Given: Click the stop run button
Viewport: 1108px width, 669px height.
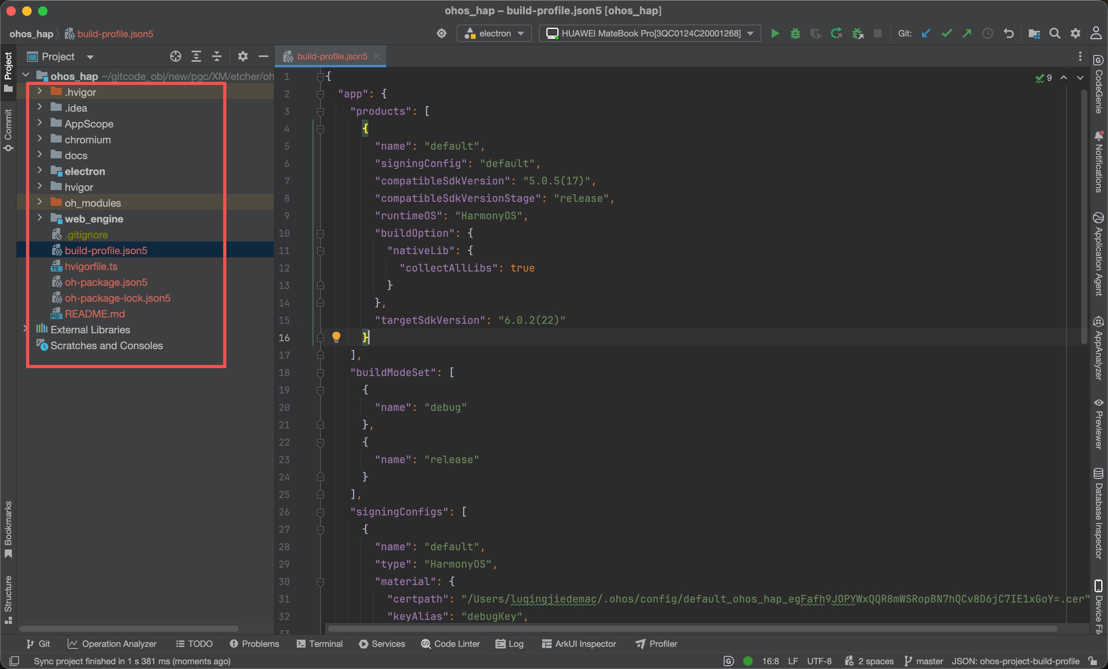Looking at the screenshot, I should click(x=877, y=34).
